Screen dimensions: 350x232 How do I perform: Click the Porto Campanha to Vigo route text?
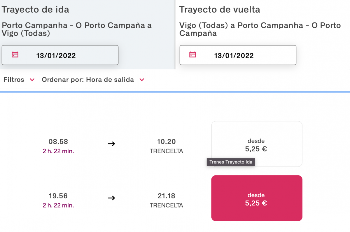click(77, 29)
